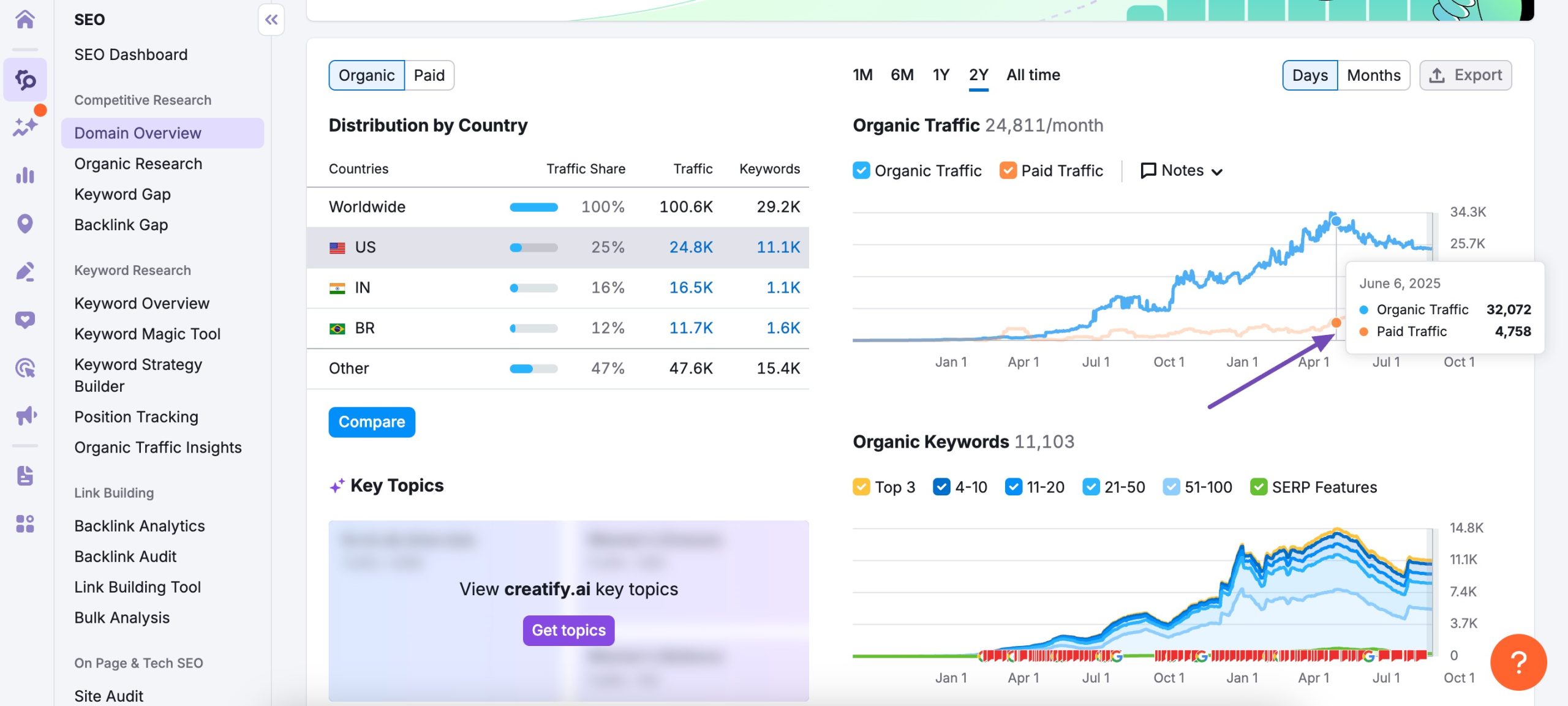The image size is (1568, 706).
Task: Open the sparkle AI icon with notification dot
Action: [x=24, y=127]
